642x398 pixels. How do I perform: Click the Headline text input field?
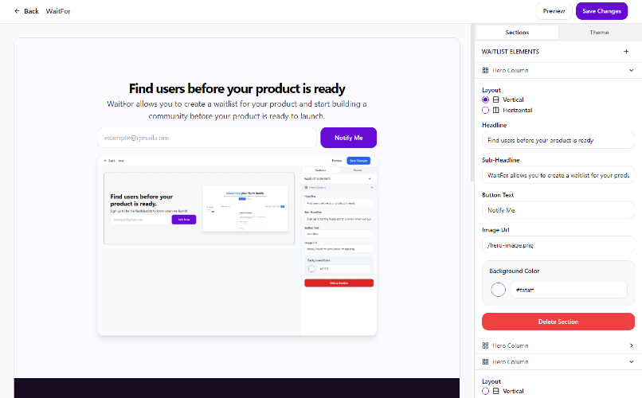(558, 140)
